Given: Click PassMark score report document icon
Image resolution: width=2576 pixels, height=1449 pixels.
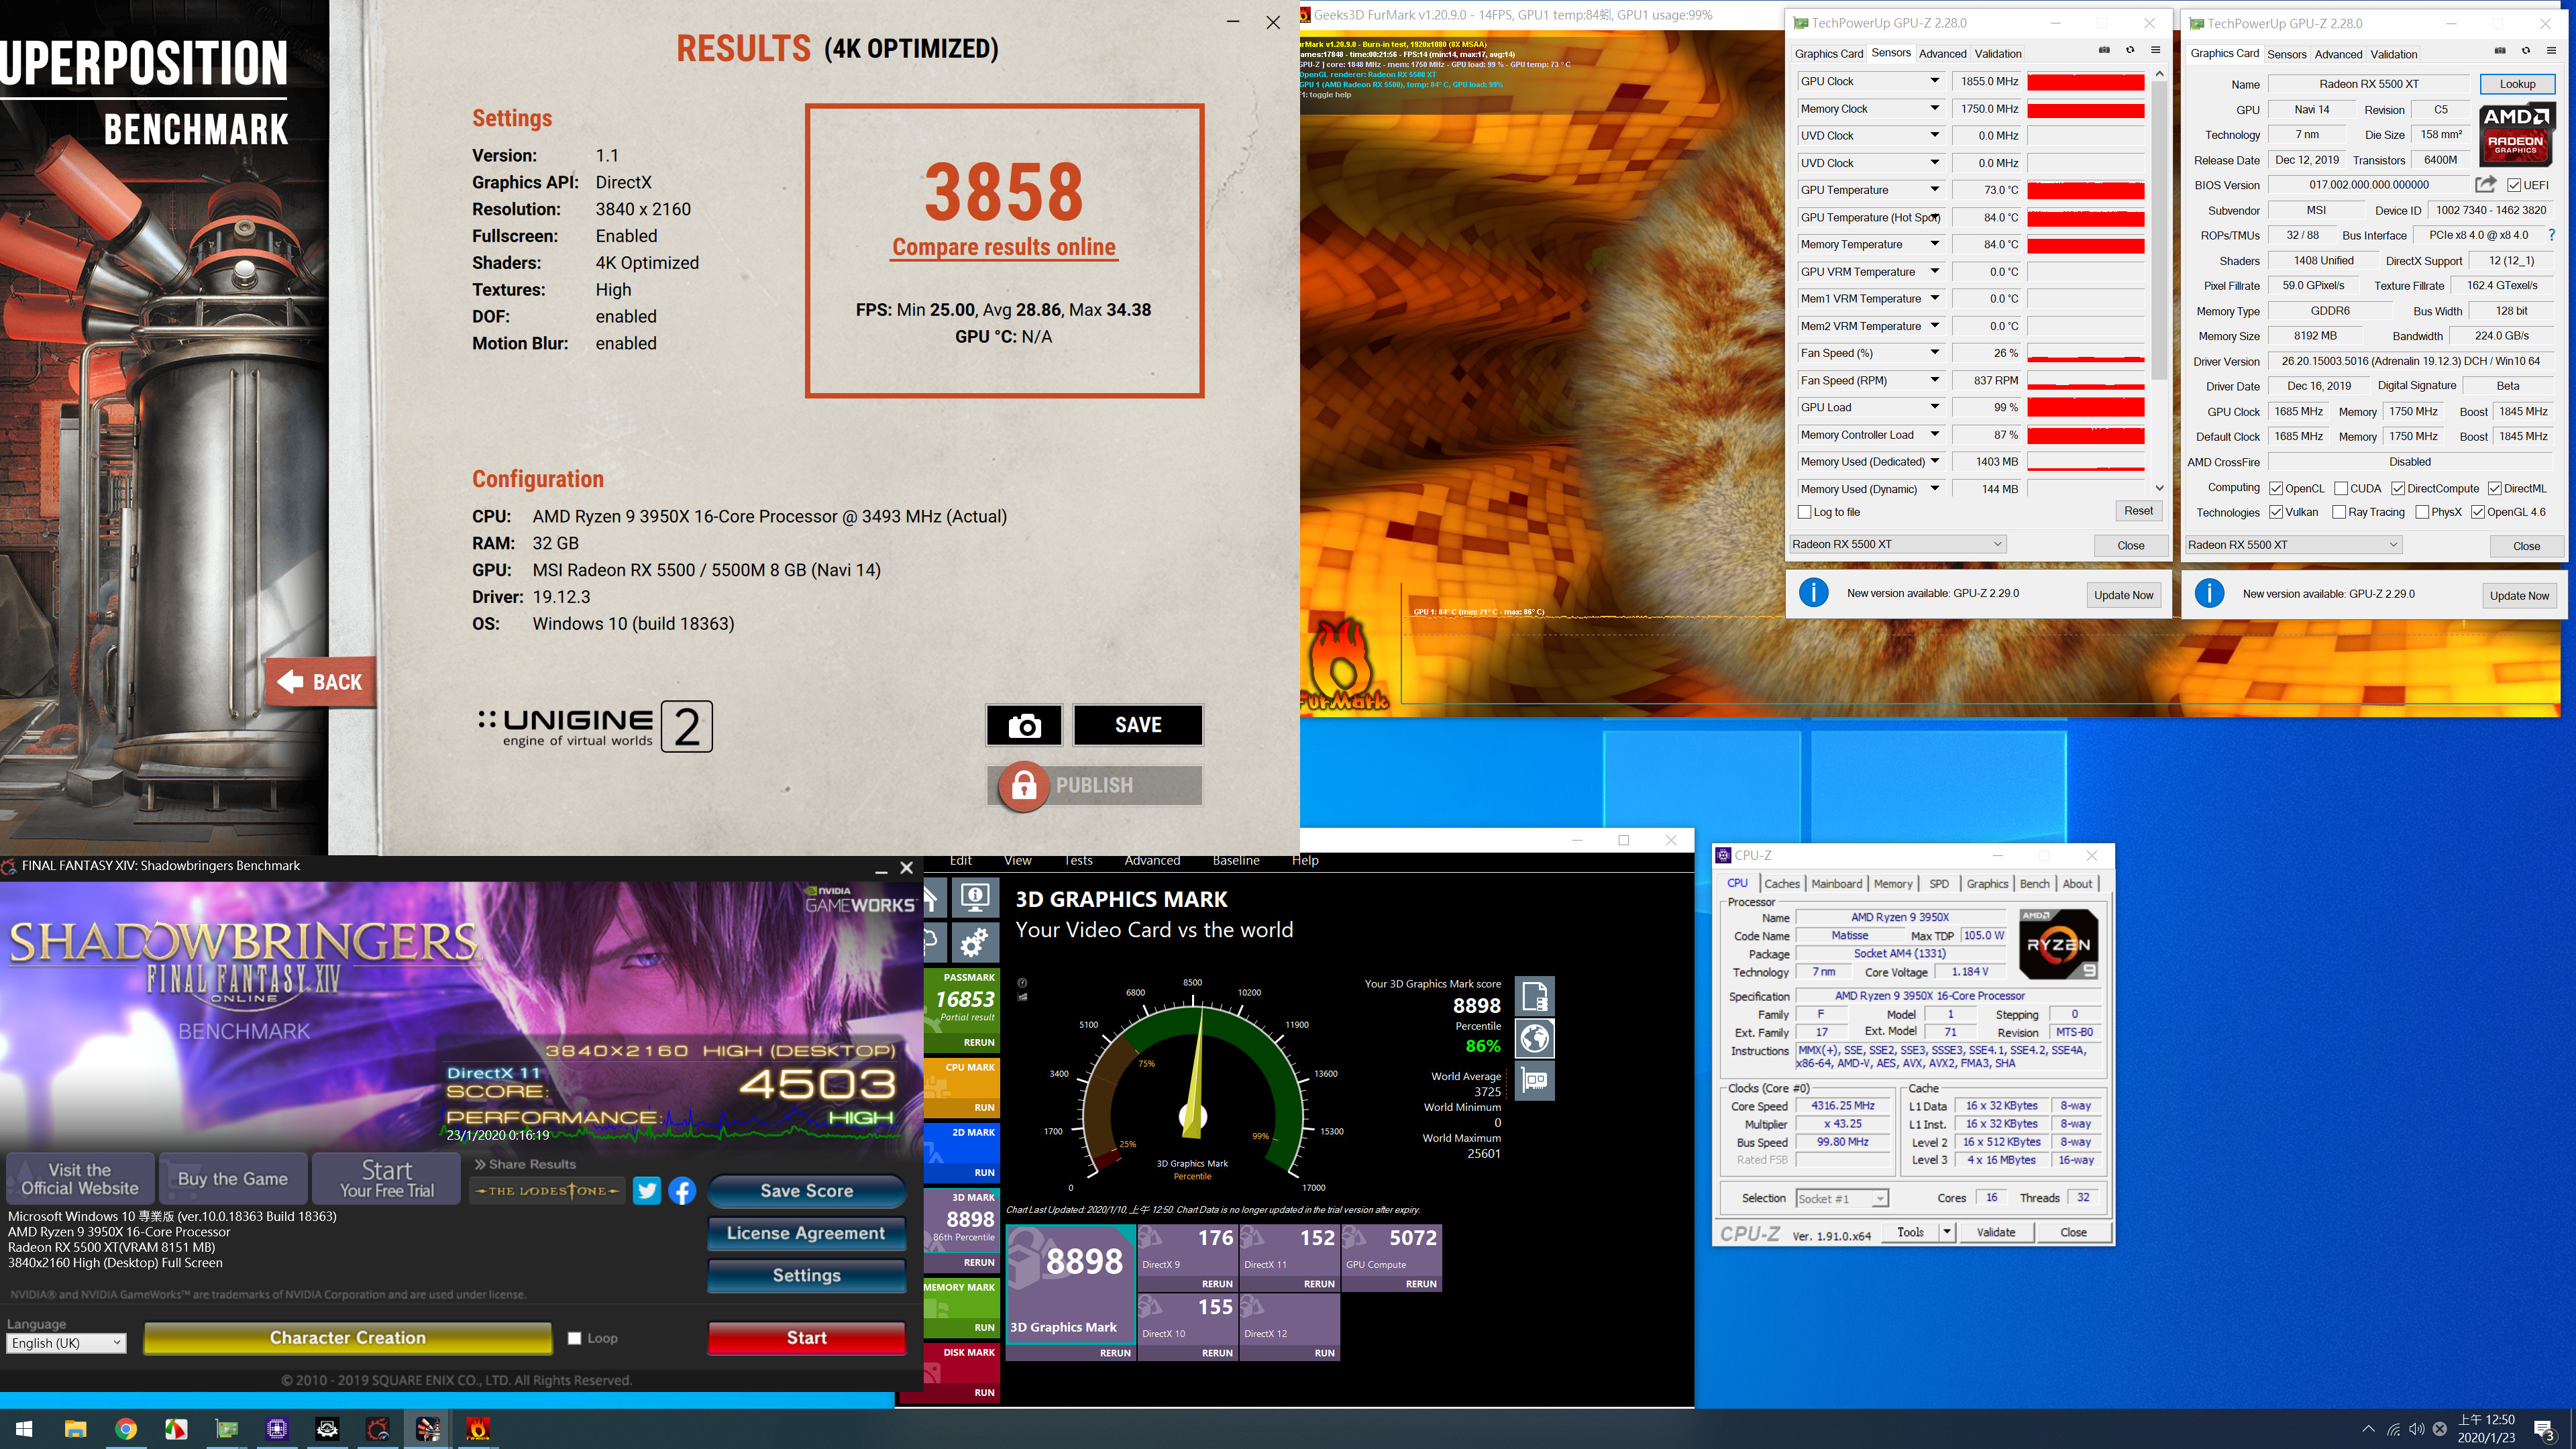Looking at the screenshot, I should click(1535, 996).
